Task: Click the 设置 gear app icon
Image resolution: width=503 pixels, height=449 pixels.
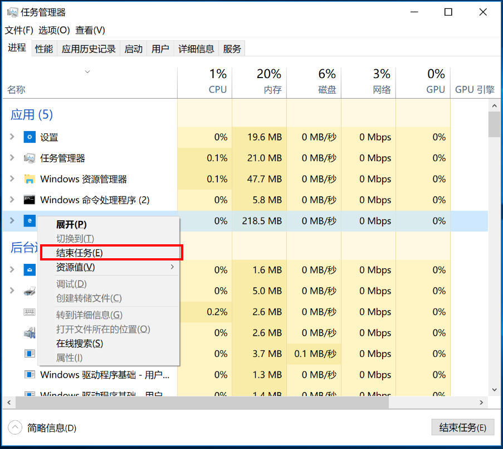Action: point(30,137)
